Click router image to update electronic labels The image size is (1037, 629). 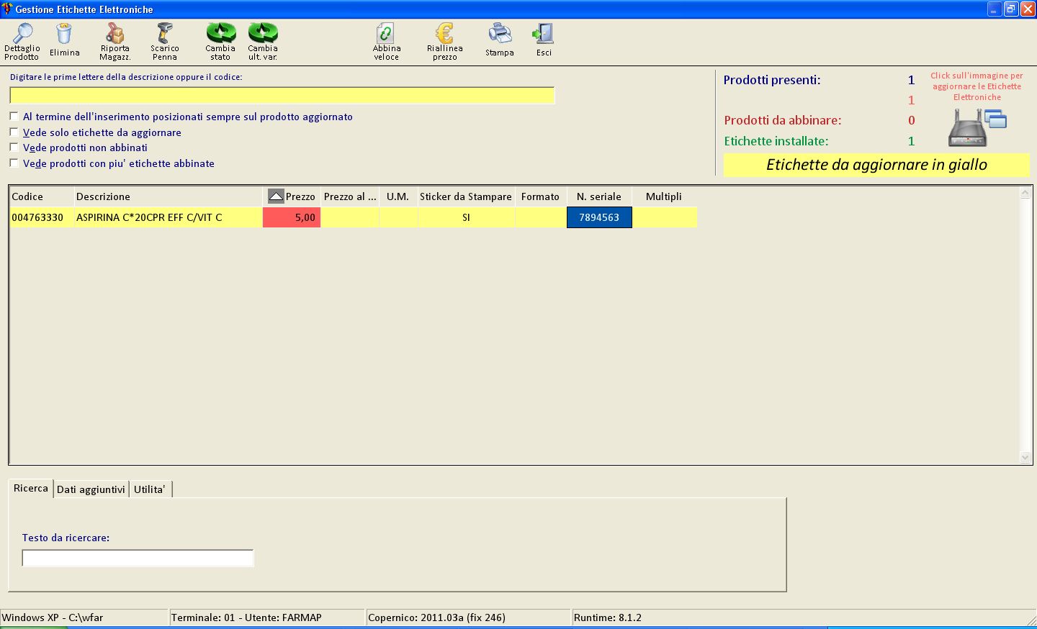point(977,127)
